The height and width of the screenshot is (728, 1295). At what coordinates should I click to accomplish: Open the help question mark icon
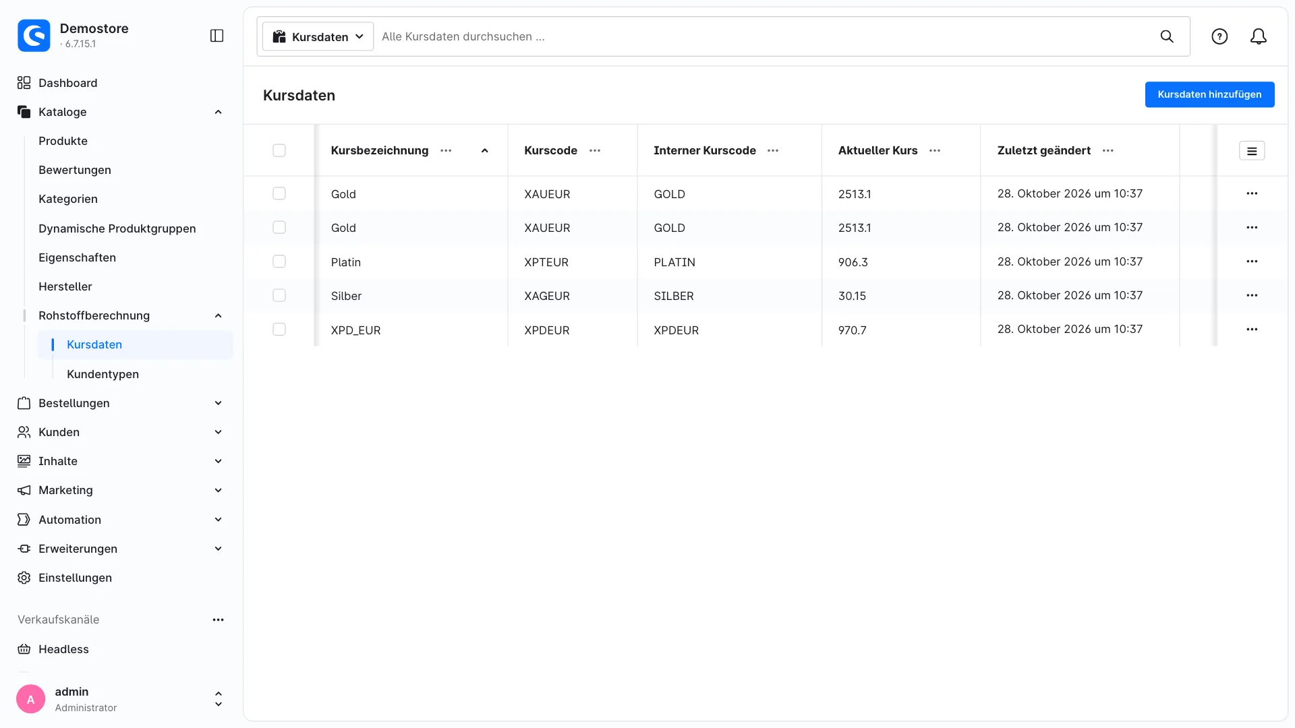[x=1219, y=36]
